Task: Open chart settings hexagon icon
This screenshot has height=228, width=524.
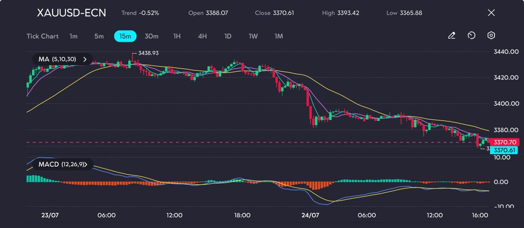Action: 491,36
